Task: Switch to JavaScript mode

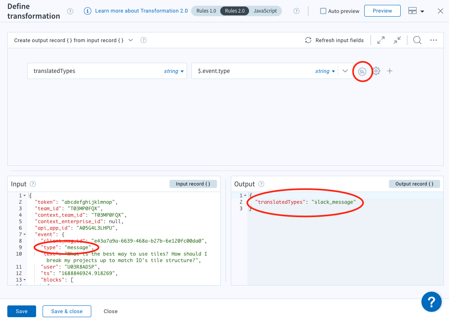Action: pyautogui.click(x=265, y=11)
